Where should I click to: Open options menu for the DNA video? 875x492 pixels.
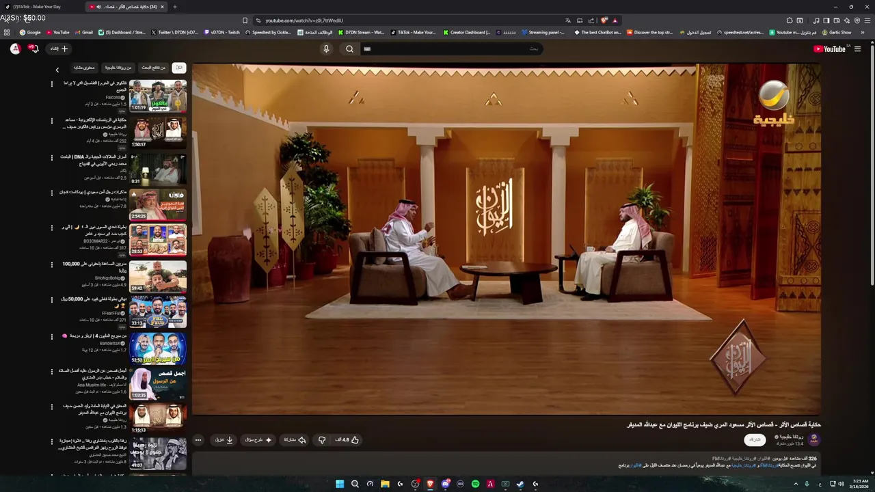pos(51,157)
